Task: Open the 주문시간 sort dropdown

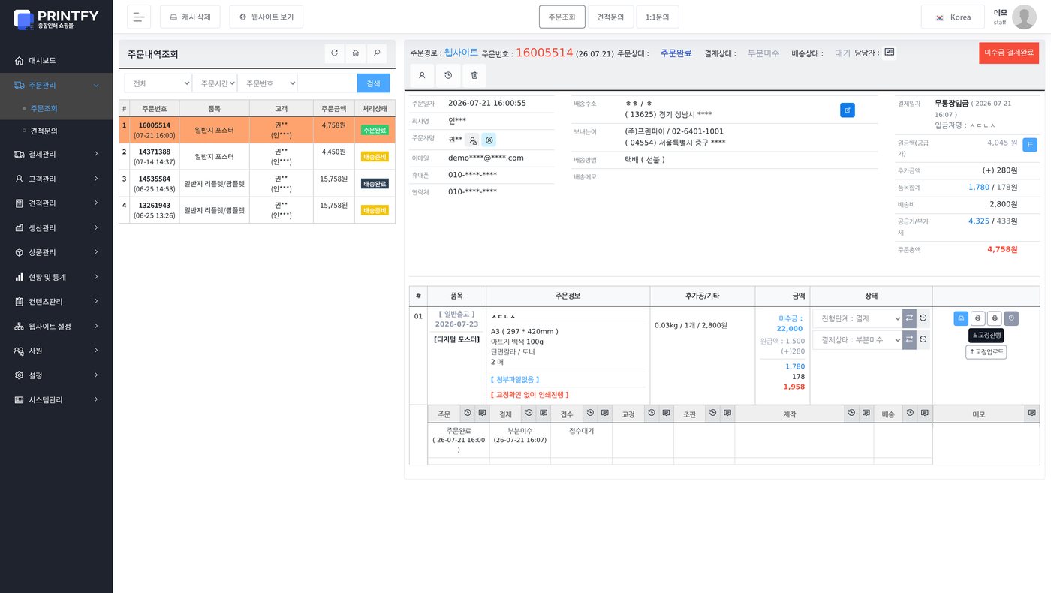Action: pos(215,83)
